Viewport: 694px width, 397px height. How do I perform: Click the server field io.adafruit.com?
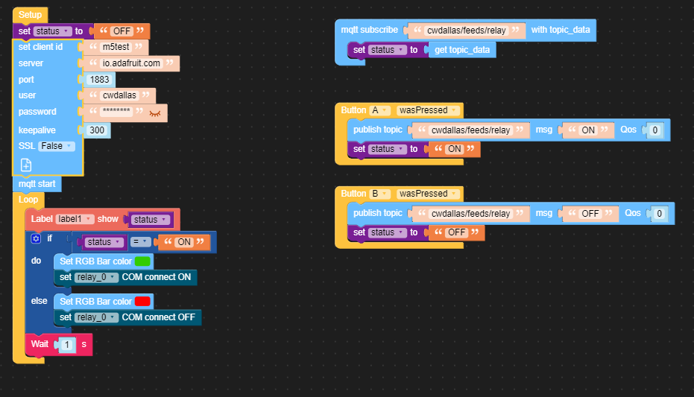[x=131, y=63]
